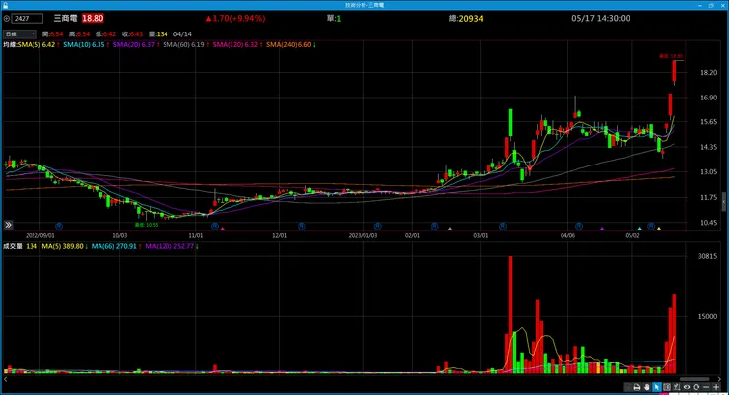Click the lock icon in the title bar
Image resolution: width=729 pixels, height=395 pixels.
(5, 5)
